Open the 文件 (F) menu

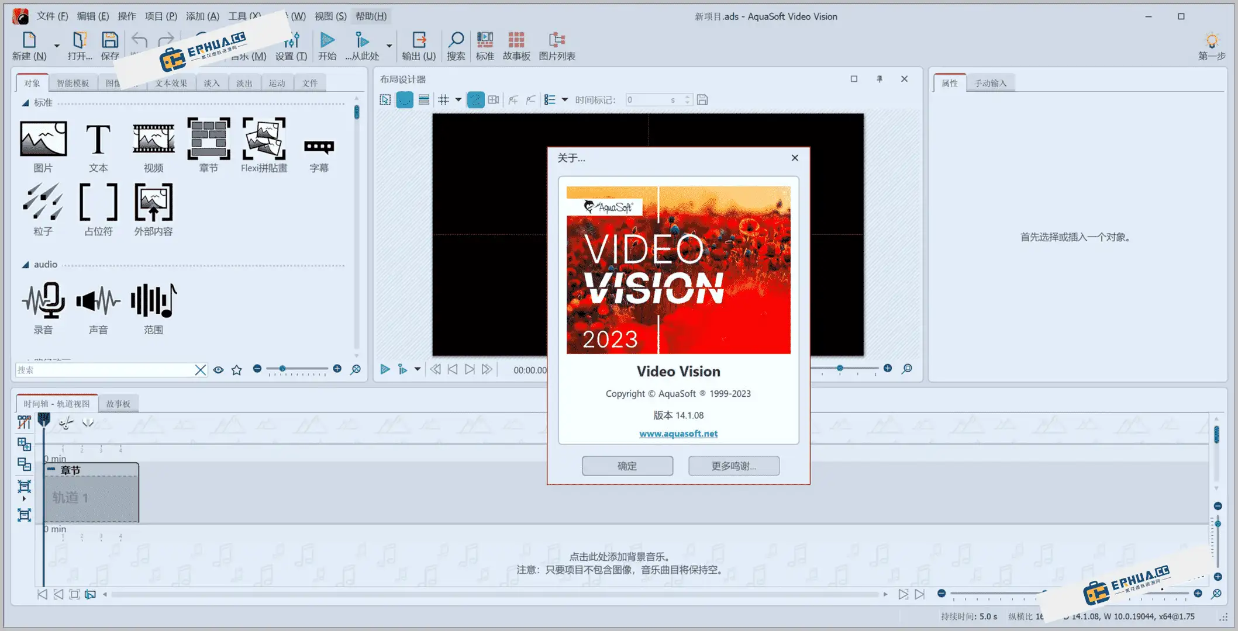(52, 16)
